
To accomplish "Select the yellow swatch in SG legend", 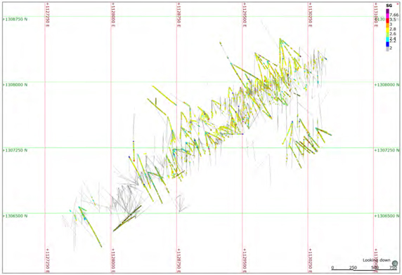I will pos(388,29).
